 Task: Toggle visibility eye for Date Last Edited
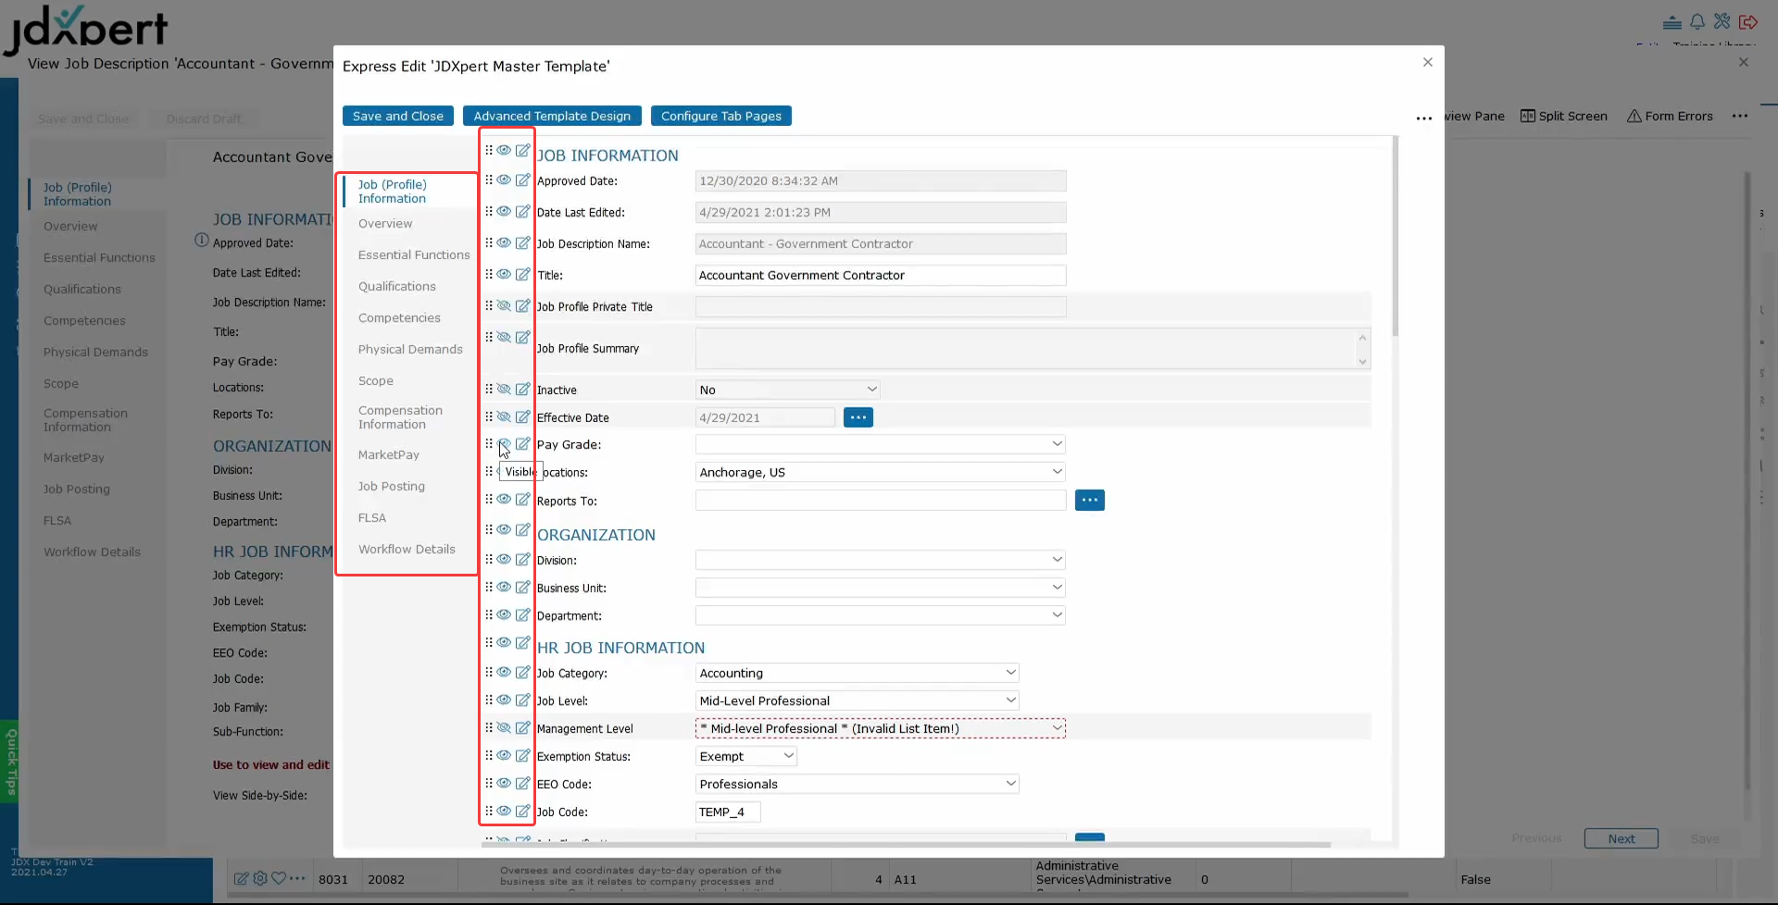pos(504,212)
